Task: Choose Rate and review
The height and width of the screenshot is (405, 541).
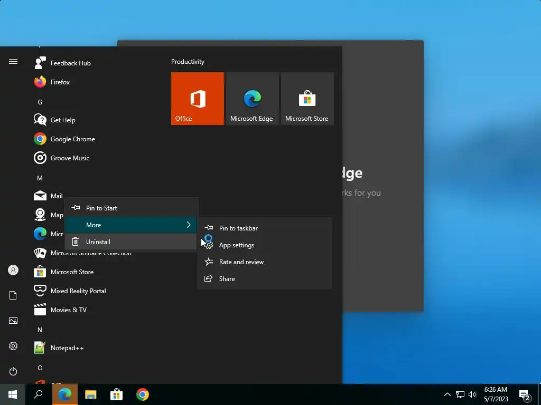Action: pyautogui.click(x=265, y=262)
